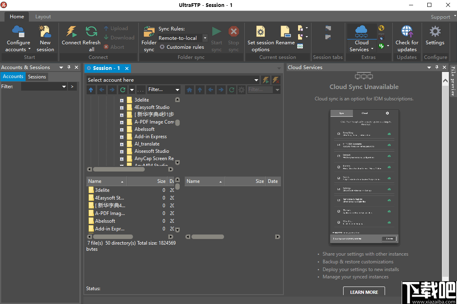Viewport: 457px width, 304px height.
Task: Open Set session options
Action: [261, 39]
